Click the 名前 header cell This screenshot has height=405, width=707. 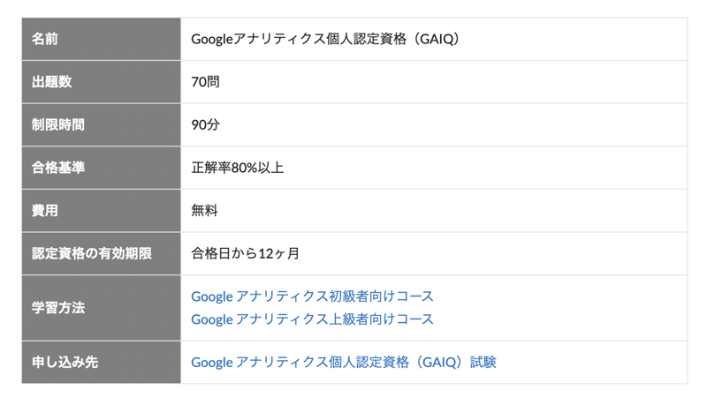point(102,39)
